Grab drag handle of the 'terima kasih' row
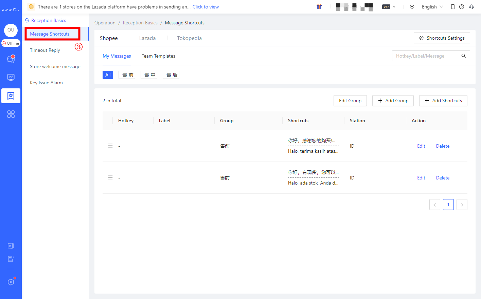The image size is (481, 299). point(110,146)
